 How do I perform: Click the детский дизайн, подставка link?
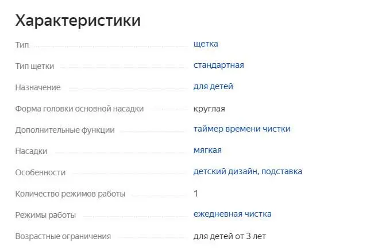[248, 171]
